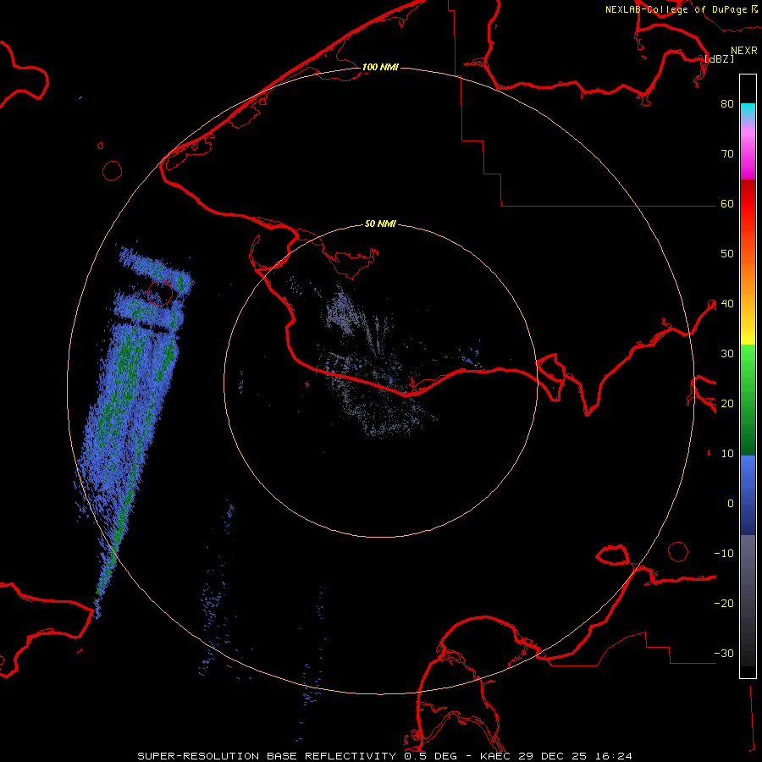Image resolution: width=762 pixels, height=762 pixels.
Task: Click the red circle marker near the southeast coast
Action: pos(678,552)
